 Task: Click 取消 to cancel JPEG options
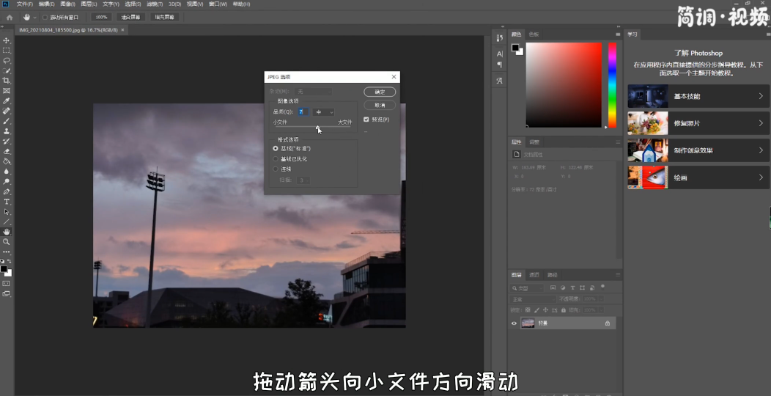click(x=380, y=106)
